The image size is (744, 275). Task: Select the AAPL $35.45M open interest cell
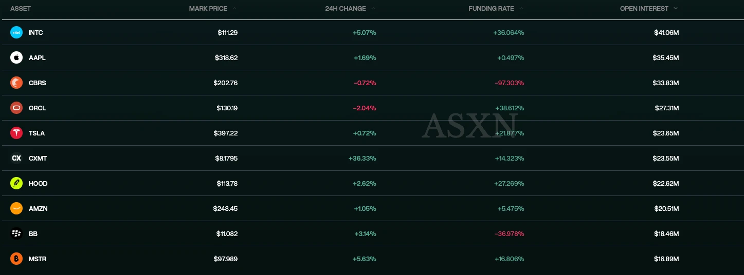pyautogui.click(x=666, y=57)
